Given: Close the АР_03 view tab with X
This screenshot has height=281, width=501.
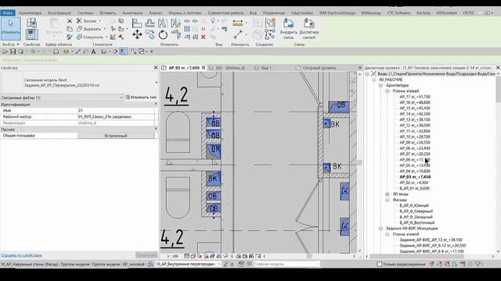Looking at the screenshot, I should click(204, 68).
